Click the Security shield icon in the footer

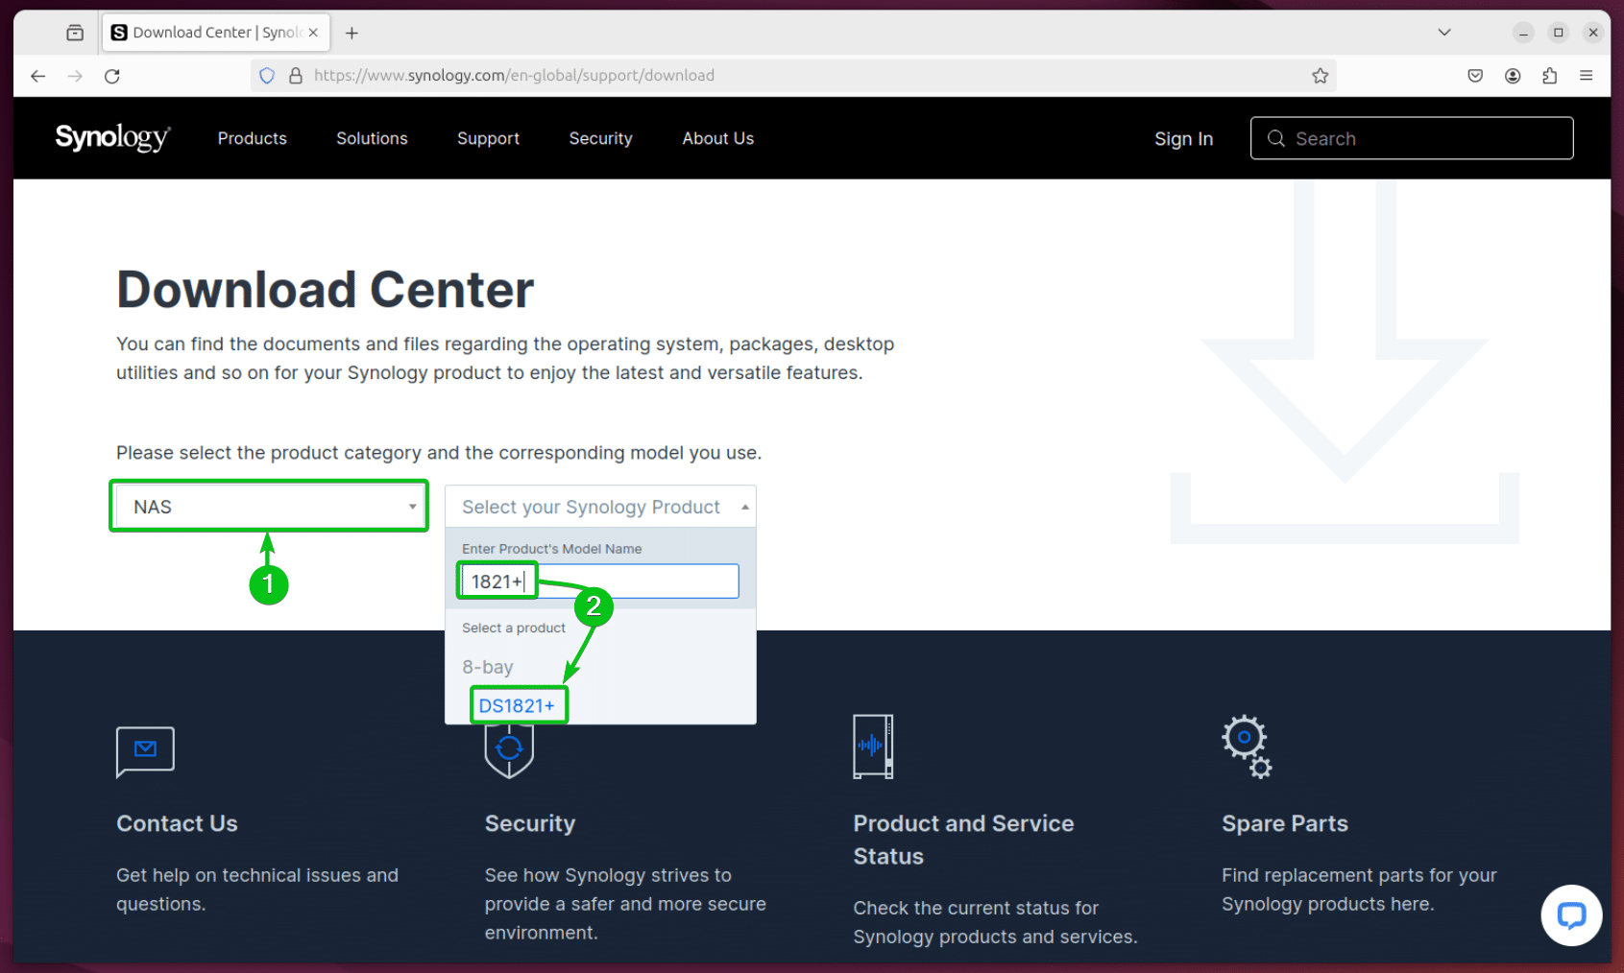point(509,749)
